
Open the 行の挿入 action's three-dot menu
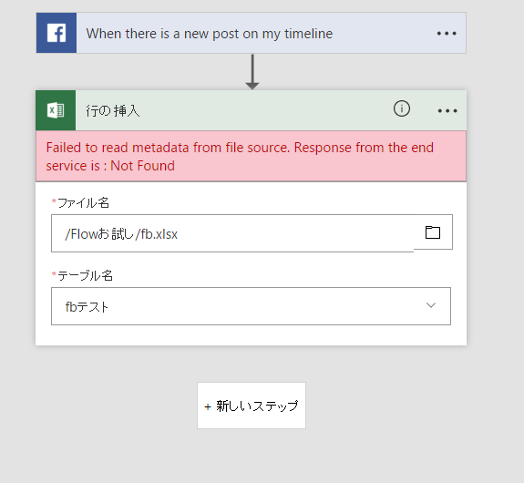click(447, 110)
